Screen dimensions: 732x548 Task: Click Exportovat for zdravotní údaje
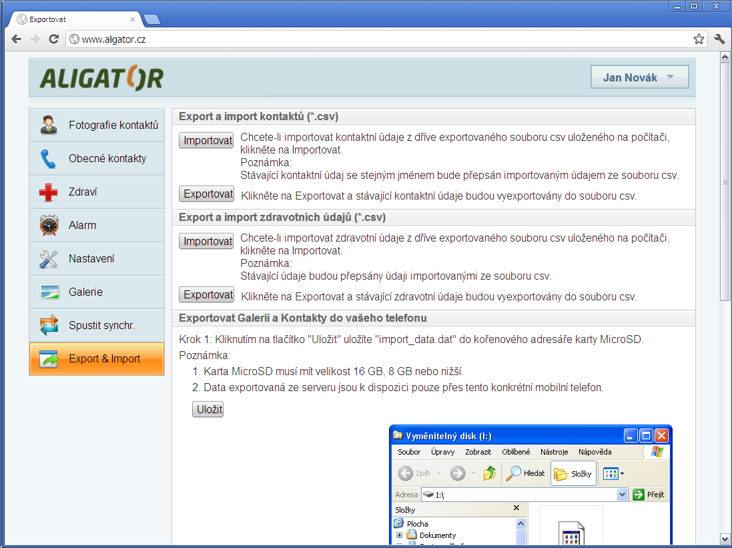click(x=206, y=294)
